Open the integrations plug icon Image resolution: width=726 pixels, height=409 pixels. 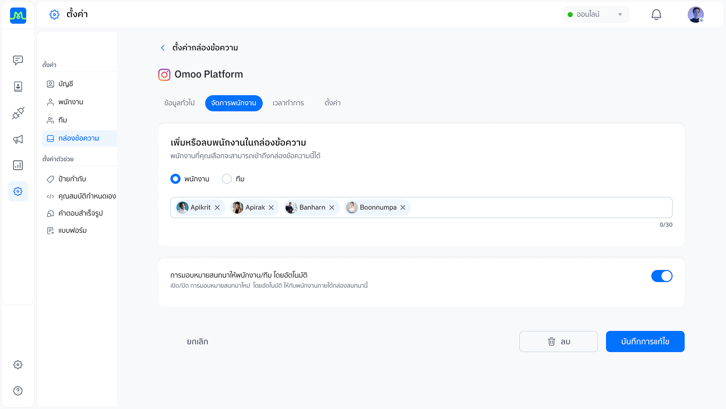[18, 113]
